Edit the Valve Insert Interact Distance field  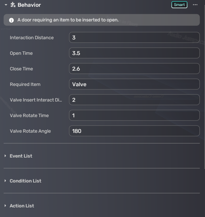pyautogui.click(x=134, y=100)
